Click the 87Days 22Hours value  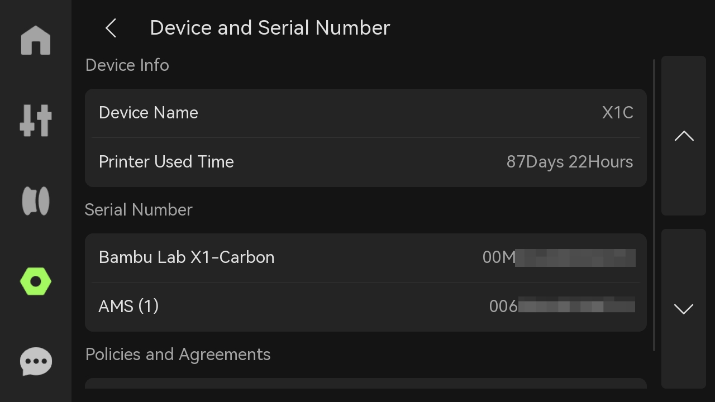coord(570,162)
